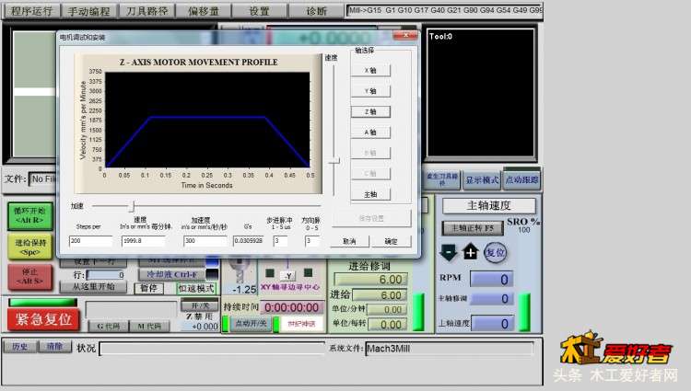Click the RPM value field
The width and height of the screenshot is (691, 391).
coord(491,280)
